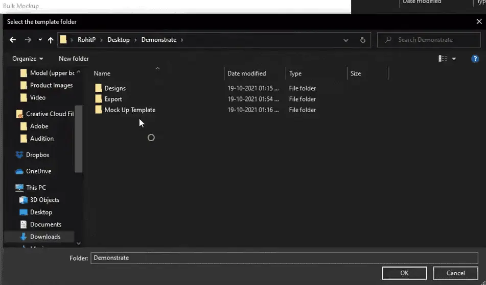Image resolution: width=486 pixels, height=285 pixels.
Task: Open the Organize dropdown menu
Action: (x=28, y=59)
